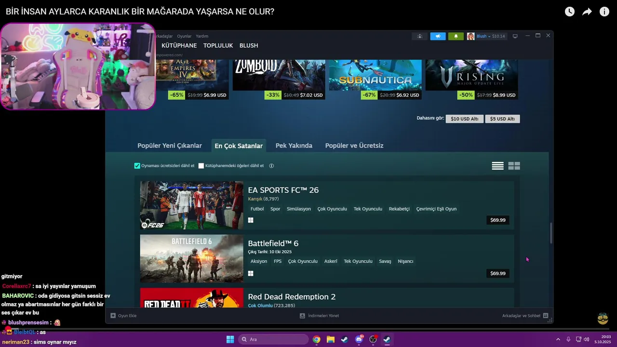Click info icon beside library items checkbox

(x=271, y=166)
